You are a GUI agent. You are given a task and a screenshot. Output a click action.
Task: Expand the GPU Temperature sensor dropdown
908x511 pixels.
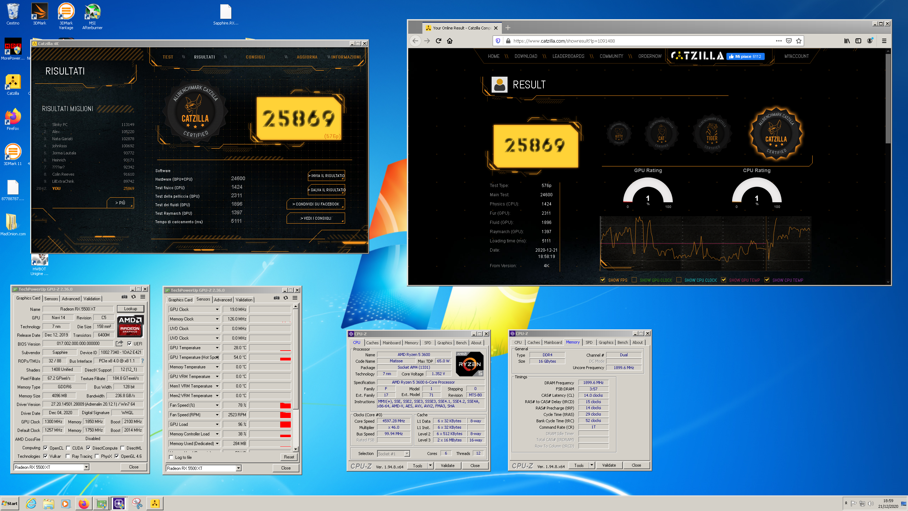click(217, 348)
